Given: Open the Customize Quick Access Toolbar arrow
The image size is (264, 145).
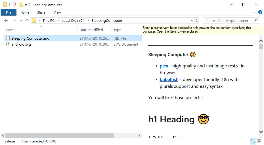Looking at the screenshot, I should click(x=26, y=5).
